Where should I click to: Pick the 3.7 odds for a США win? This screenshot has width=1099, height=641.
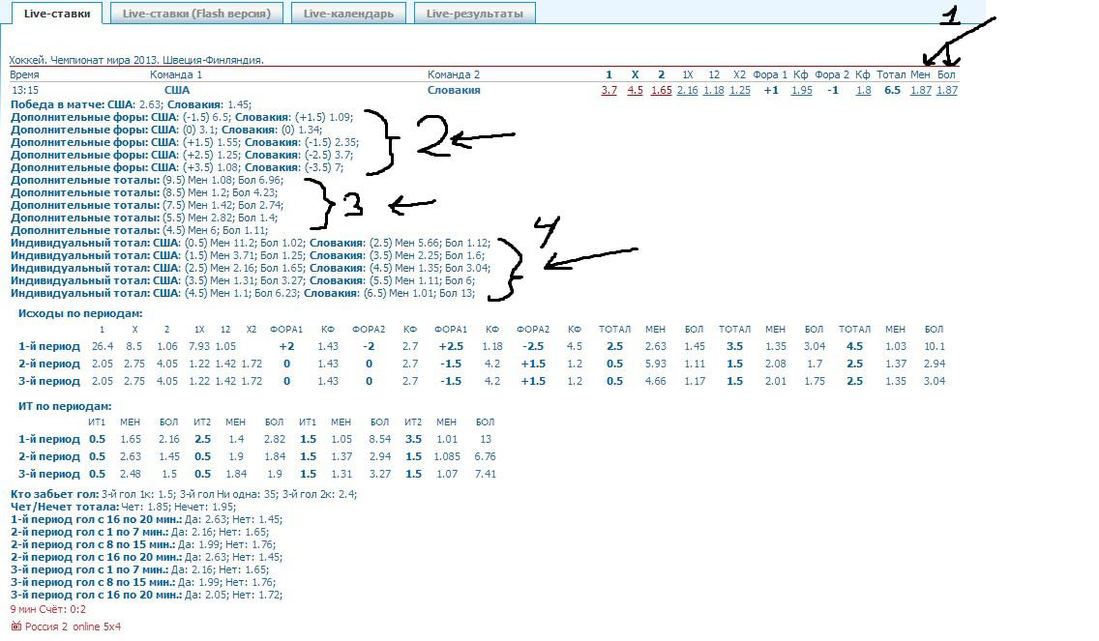pyautogui.click(x=609, y=90)
